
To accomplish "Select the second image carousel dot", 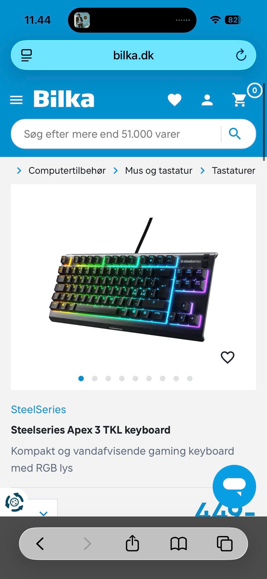I will (95, 378).
